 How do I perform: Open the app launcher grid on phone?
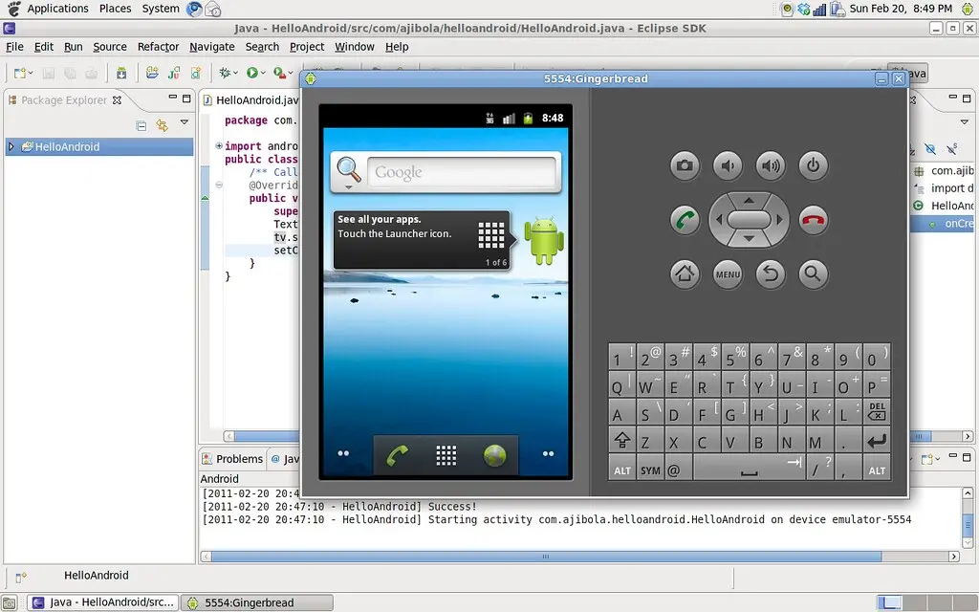[x=446, y=456]
